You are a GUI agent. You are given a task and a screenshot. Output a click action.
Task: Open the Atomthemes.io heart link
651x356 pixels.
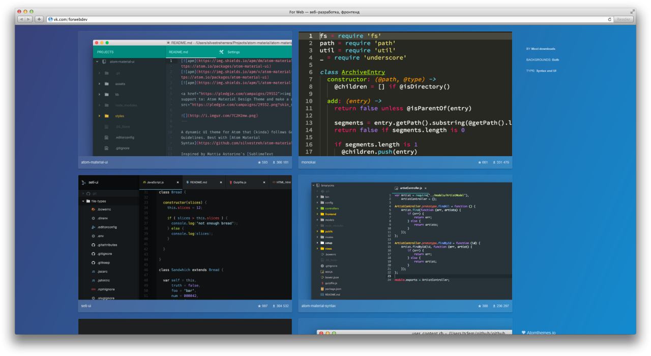(x=539, y=333)
